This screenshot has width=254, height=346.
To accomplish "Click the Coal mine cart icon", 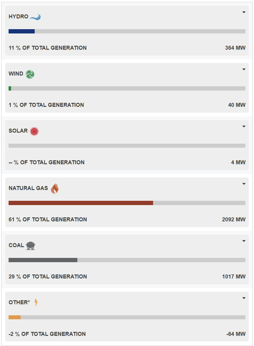I will pos(30,246).
